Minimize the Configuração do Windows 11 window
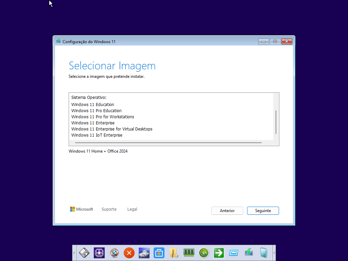The width and height of the screenshot is (348, 261). [x=263, y=41]
